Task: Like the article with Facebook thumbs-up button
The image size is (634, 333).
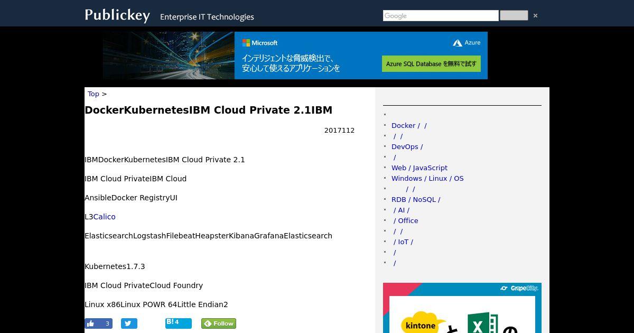Action: [x=98, y=323]
